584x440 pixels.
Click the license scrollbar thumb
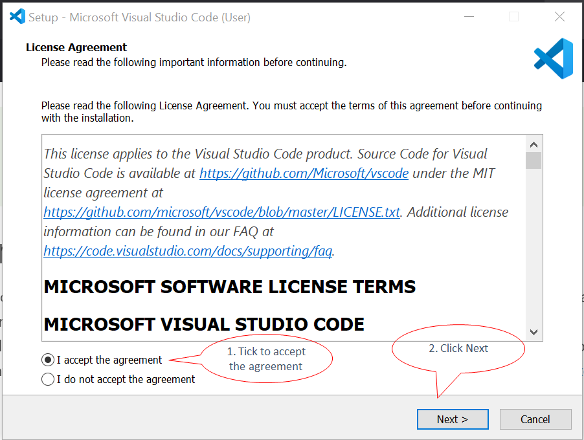533,160
